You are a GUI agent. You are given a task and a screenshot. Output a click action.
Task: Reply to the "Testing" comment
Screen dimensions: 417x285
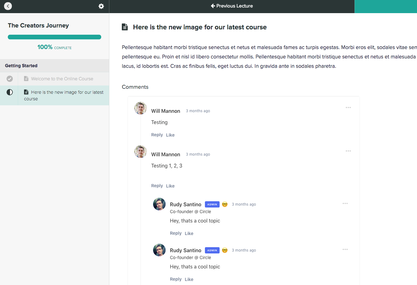157,135
